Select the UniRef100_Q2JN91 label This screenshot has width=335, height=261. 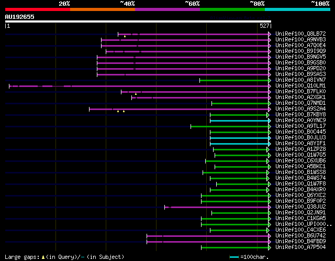(x=300, y=213)
